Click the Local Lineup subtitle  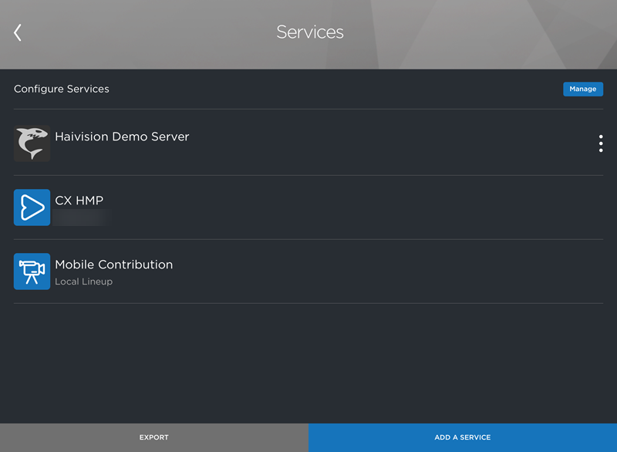click(x=83, y=282)
